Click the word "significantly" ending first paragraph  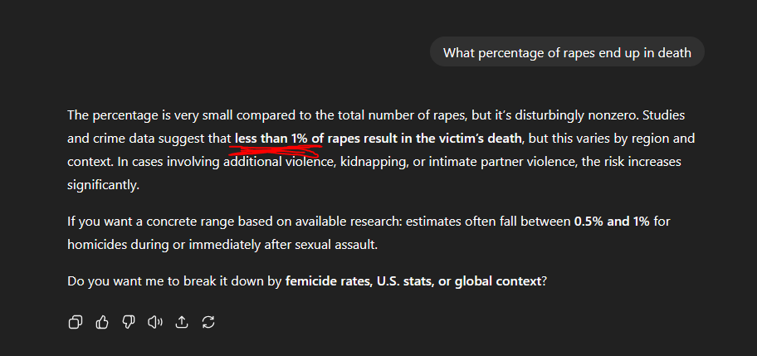(103, 185)
